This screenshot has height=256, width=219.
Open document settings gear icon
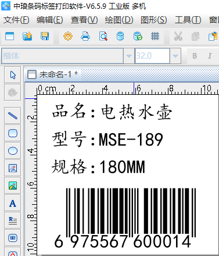tap(68, 36)
